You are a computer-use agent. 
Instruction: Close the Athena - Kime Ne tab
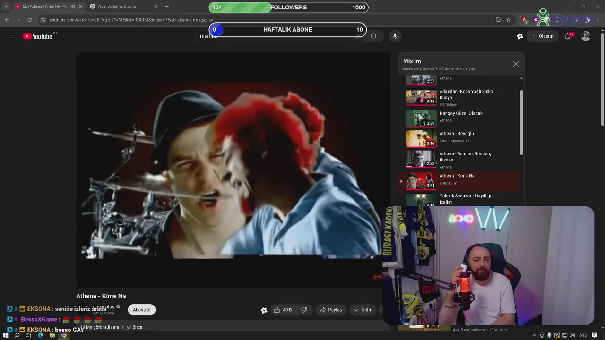click(x=80, y=6)
